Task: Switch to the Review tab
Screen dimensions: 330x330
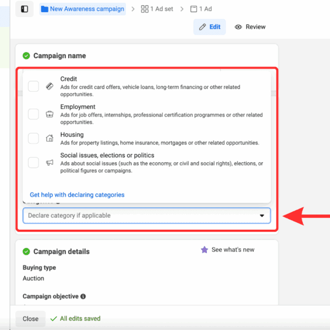Action: (x=250, y=27)
